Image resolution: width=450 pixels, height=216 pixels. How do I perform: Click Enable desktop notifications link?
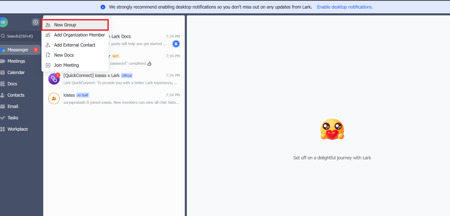pos(345,7)
